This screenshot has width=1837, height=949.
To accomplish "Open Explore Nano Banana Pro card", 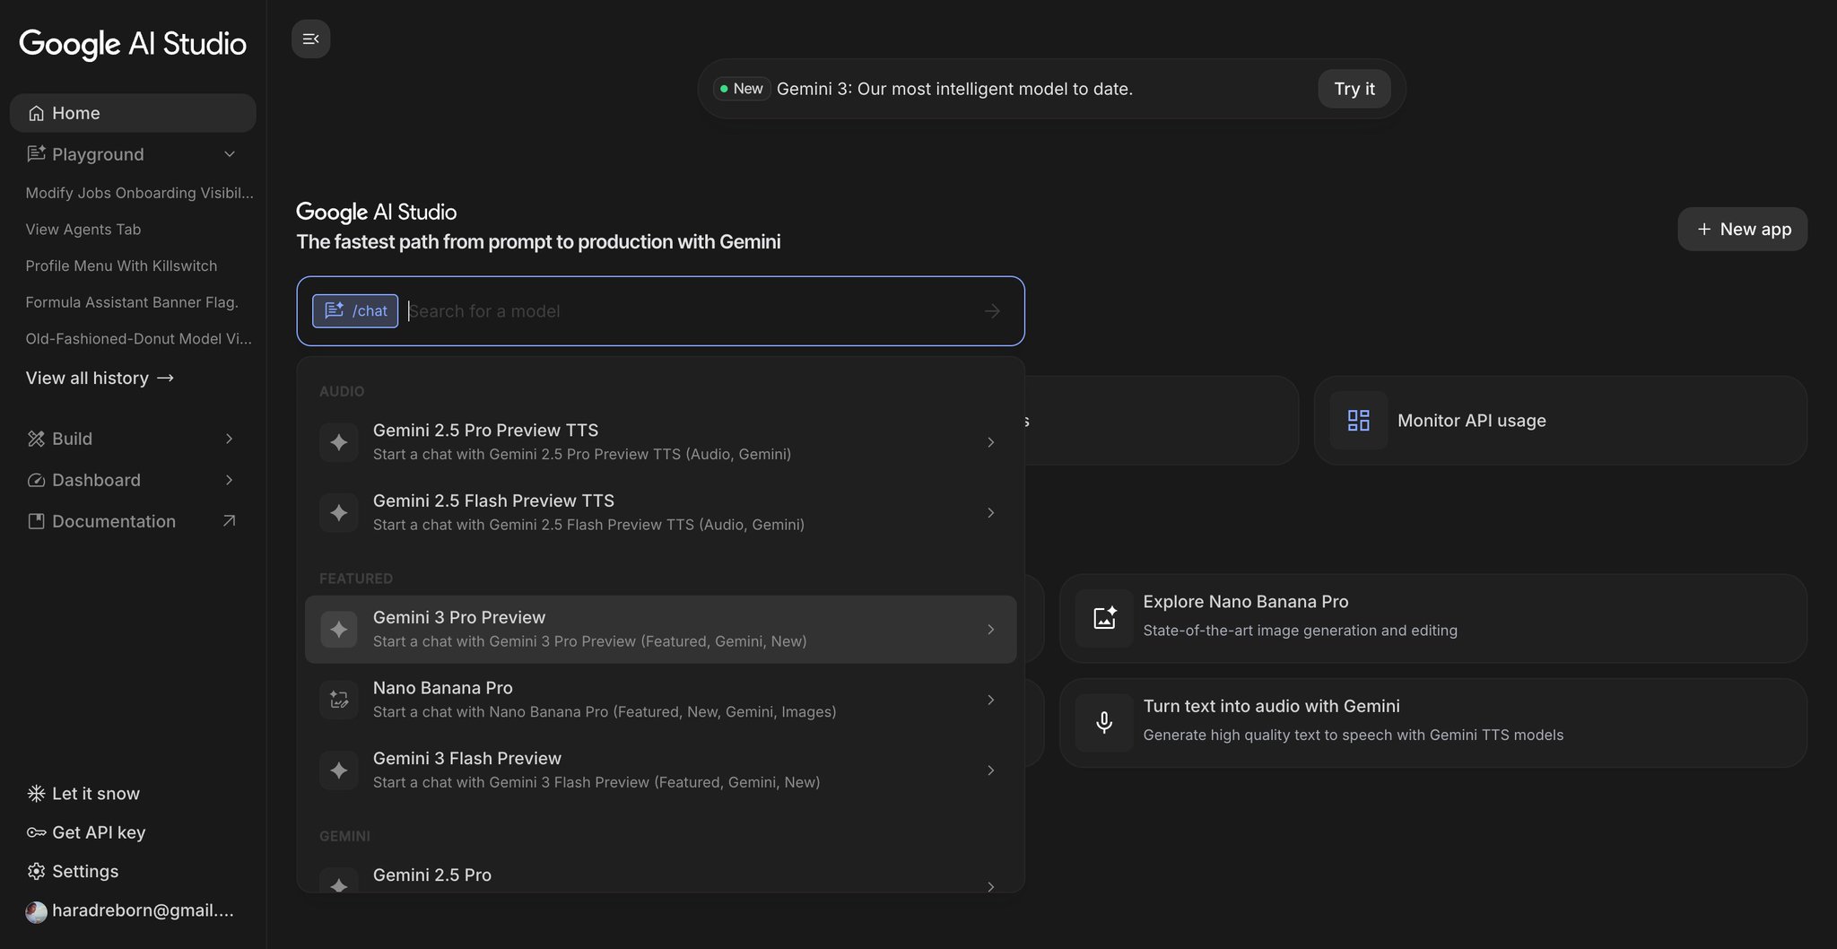I will pos(1432,617).
